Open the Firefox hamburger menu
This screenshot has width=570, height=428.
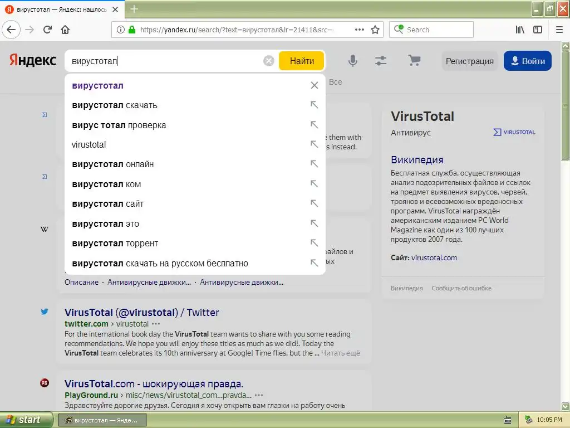(x=559, y=30)
